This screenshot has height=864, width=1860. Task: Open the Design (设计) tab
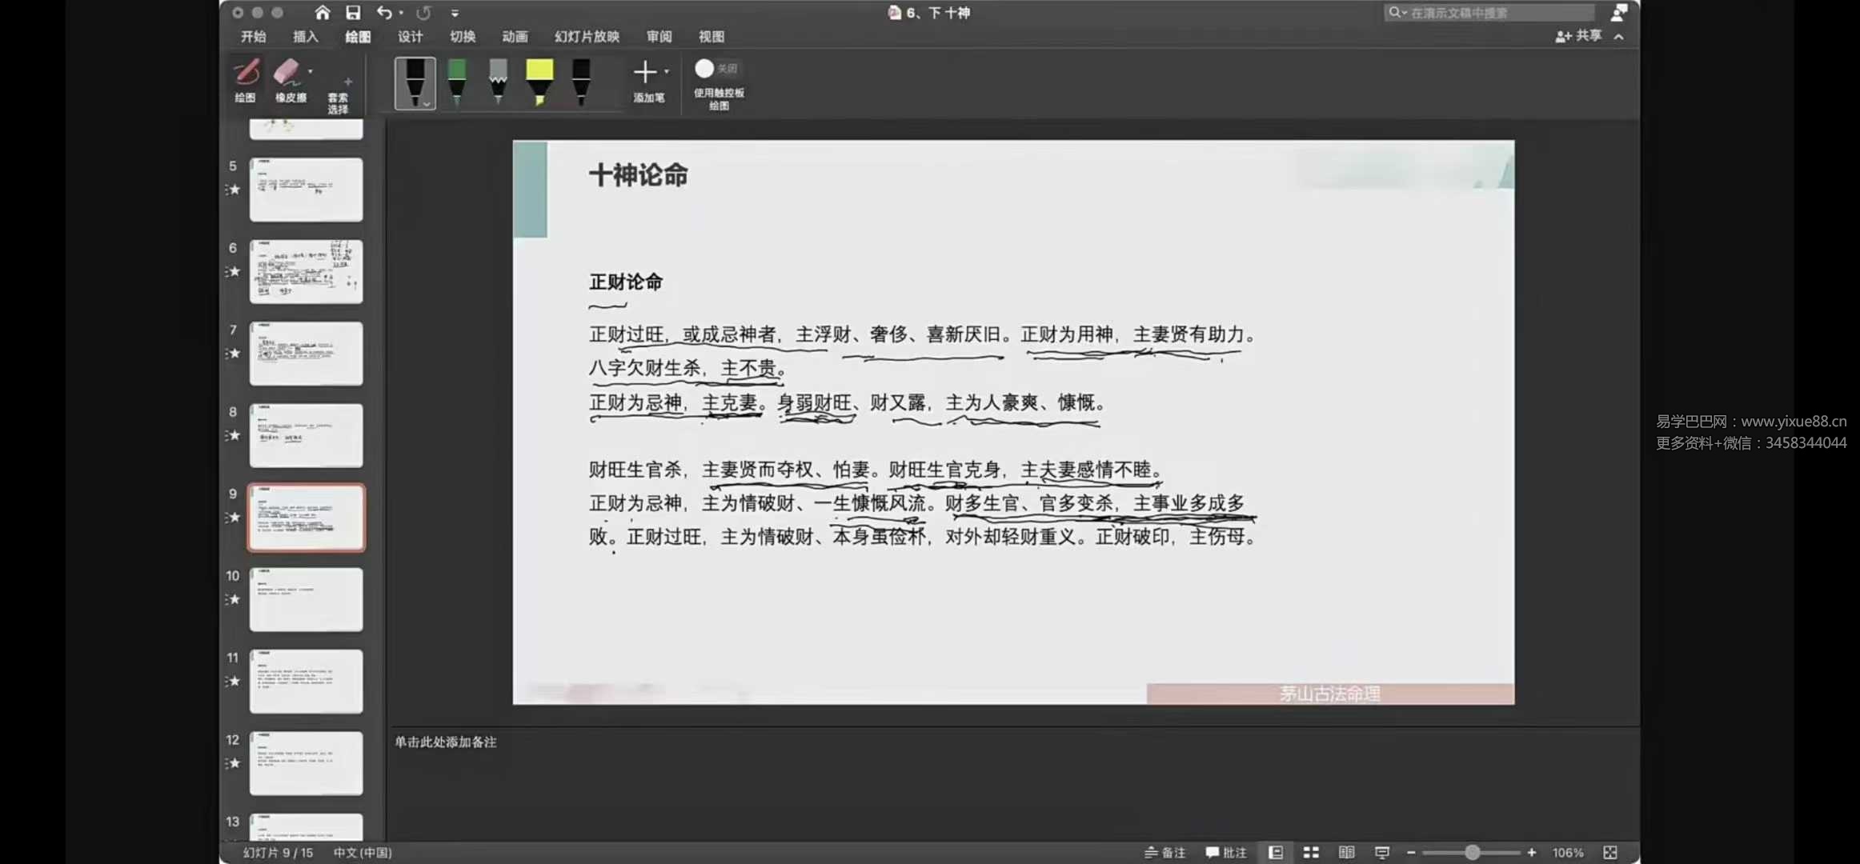pyautogui.click(x=410, y=37)
